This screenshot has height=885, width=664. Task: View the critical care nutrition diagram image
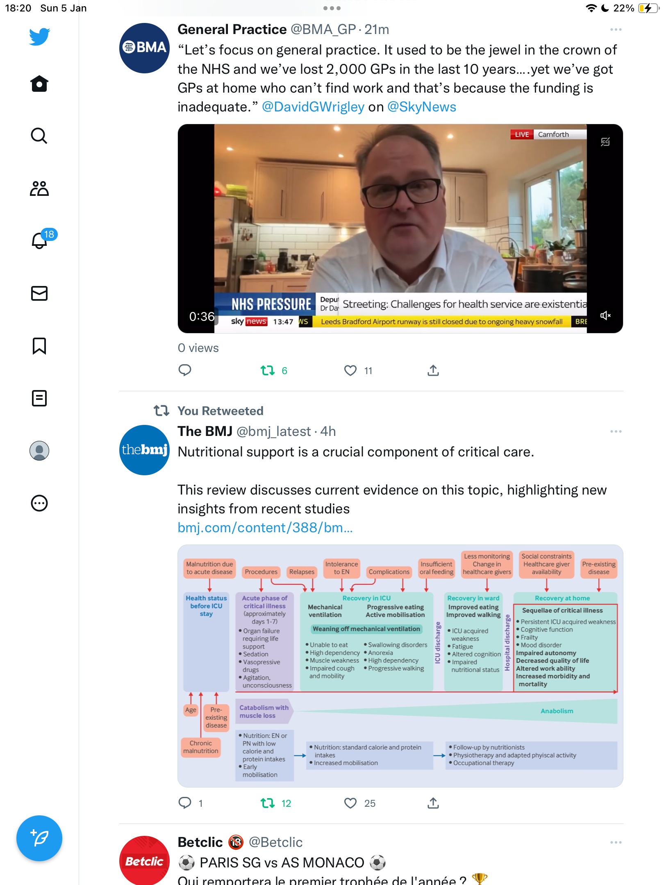click(400, 666)
